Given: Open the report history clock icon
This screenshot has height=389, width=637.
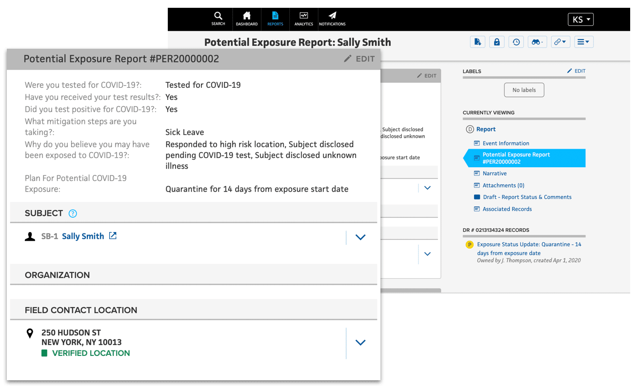Looking at the screenshot, I should pyautogui.click(x=516, y=42).
